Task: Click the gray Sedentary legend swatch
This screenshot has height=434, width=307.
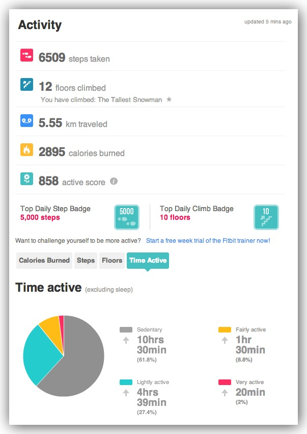Action: click(x=126, y=330)
